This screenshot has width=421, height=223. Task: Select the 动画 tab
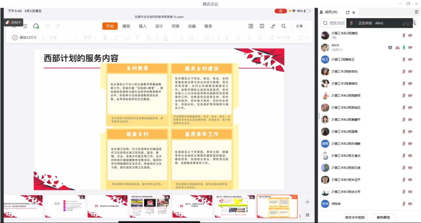tap(192, 26)
